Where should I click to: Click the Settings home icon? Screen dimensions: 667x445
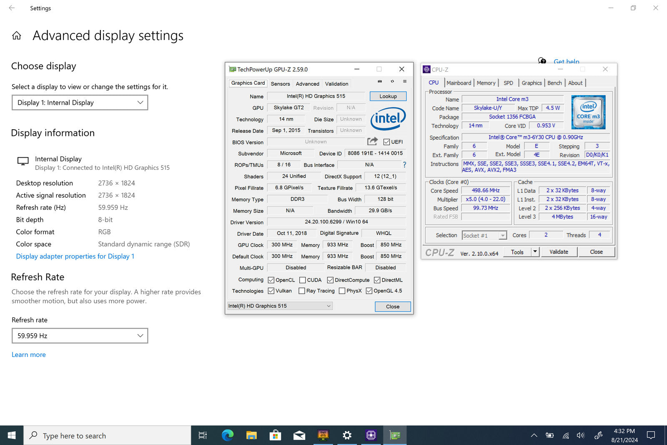coord(17,36)
